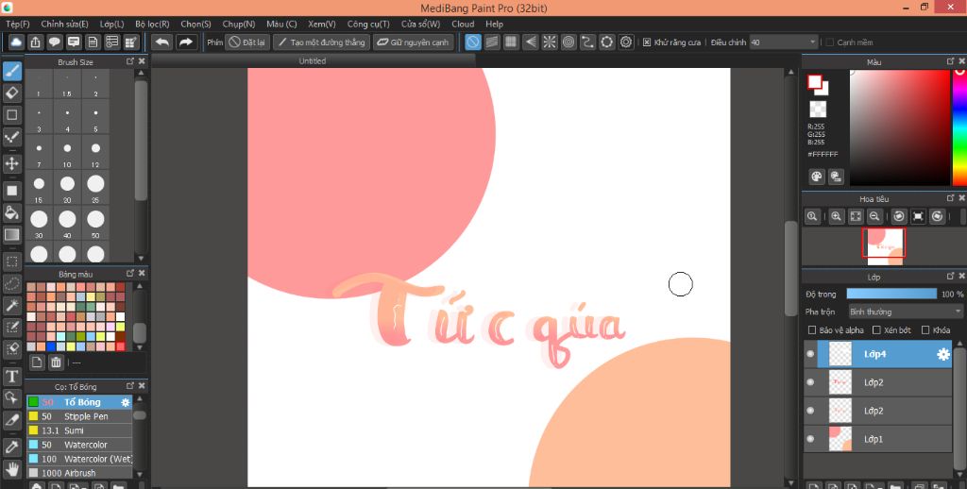The width and height of the screenshot is (967, 489).
Task: Click the Đặt lại reset button
Action: click(247, 42)
